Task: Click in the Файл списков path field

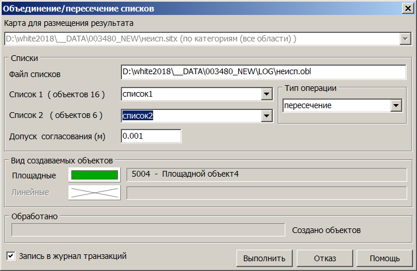Action: pos(263,72)
